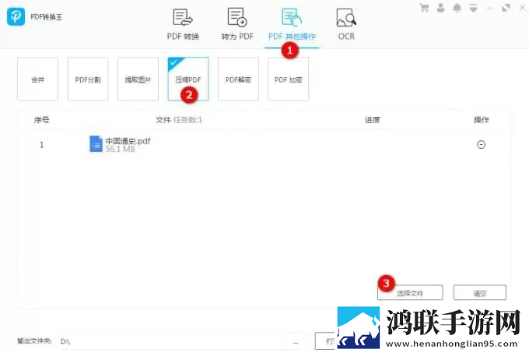Choose the PDF解密 decrypt function

[238, 79]
